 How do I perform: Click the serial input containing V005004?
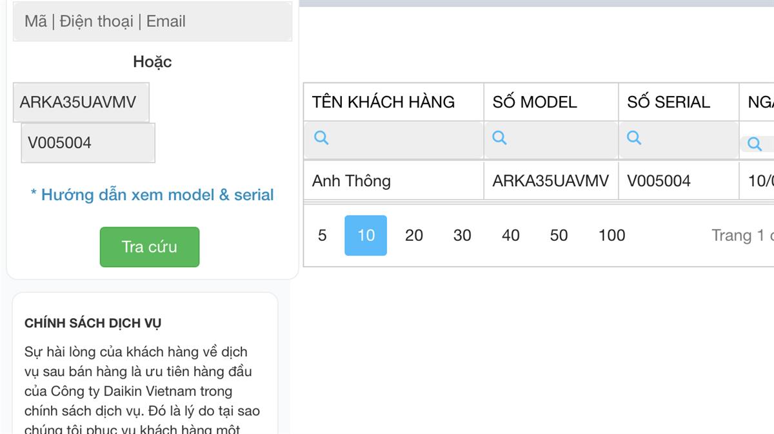[88, 143]
